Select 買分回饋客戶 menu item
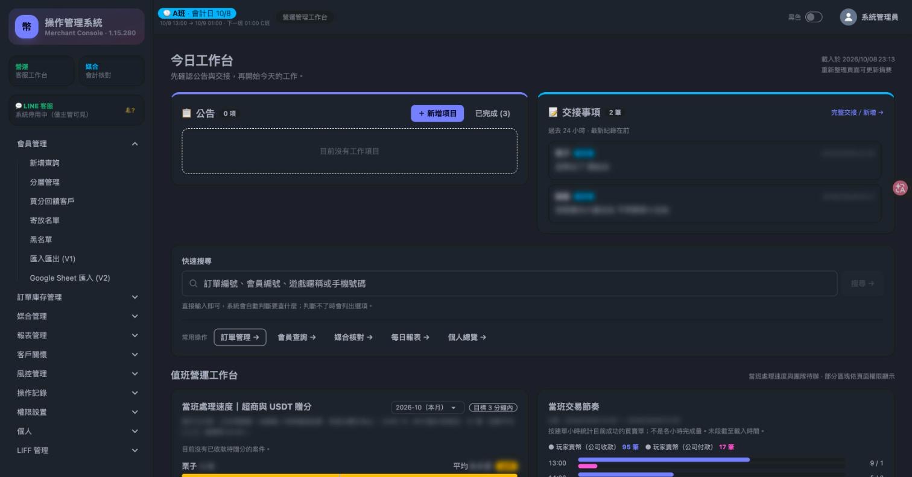 pos(52,201)
